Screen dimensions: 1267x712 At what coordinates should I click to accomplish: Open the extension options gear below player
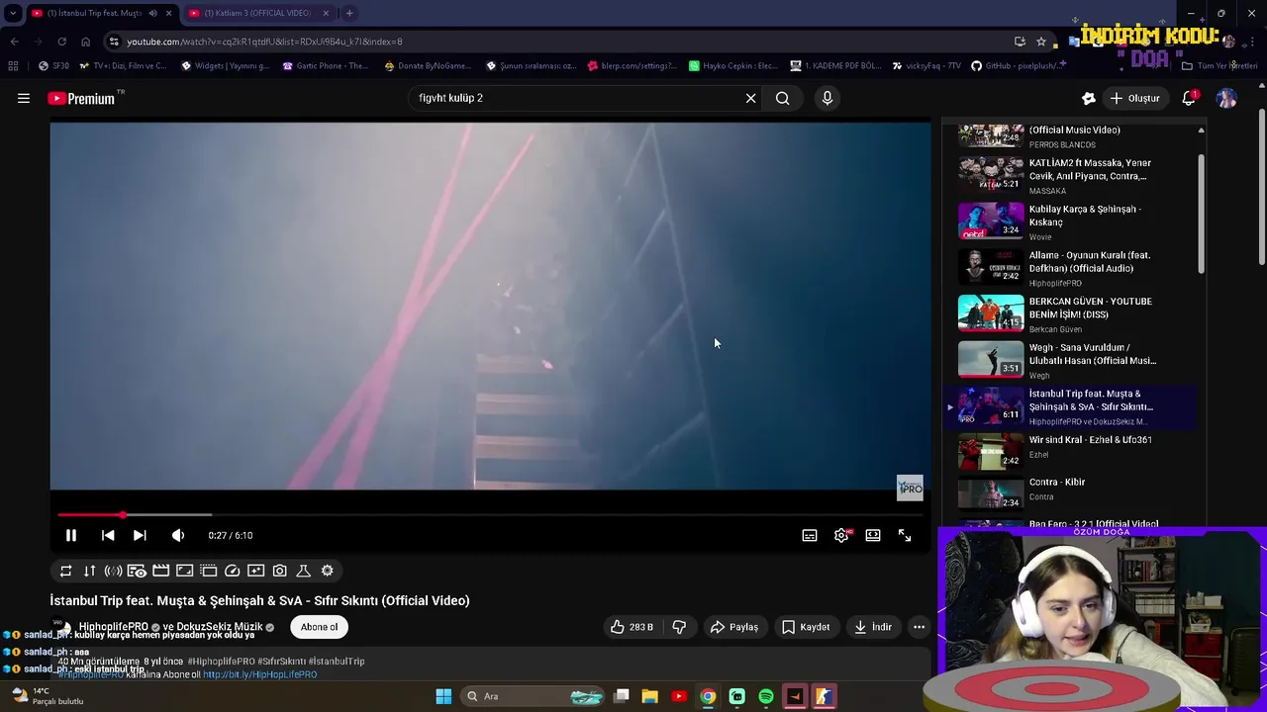click(x=327, y=571)
